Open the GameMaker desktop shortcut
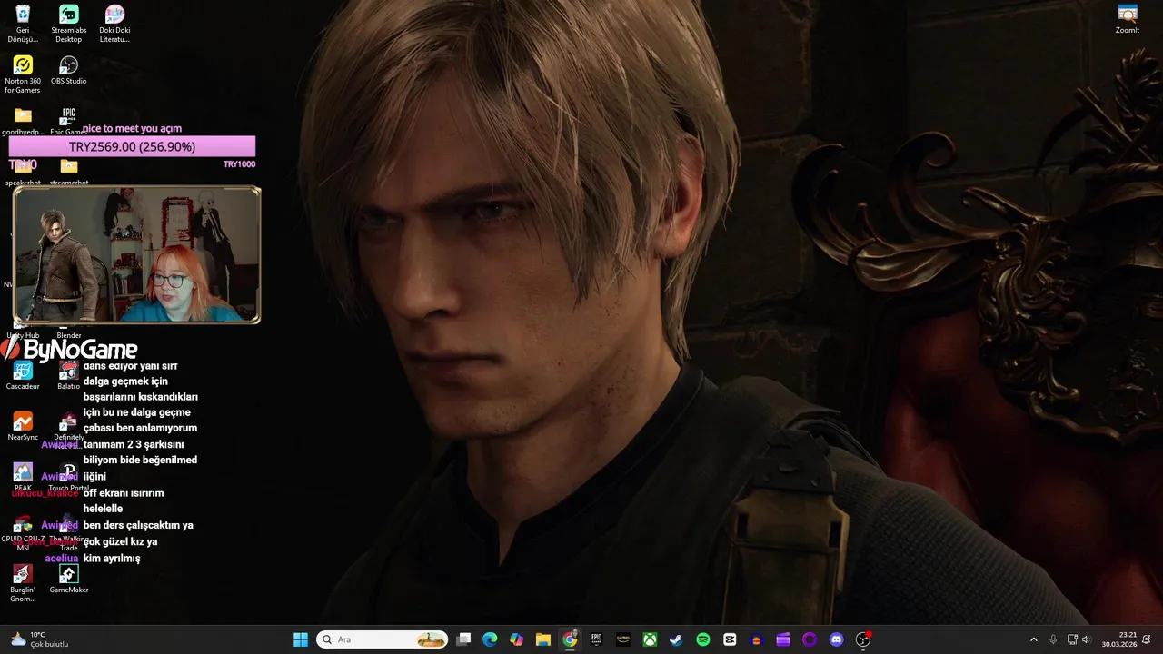This screenshot has height=654, width=1163. (68, 579)
